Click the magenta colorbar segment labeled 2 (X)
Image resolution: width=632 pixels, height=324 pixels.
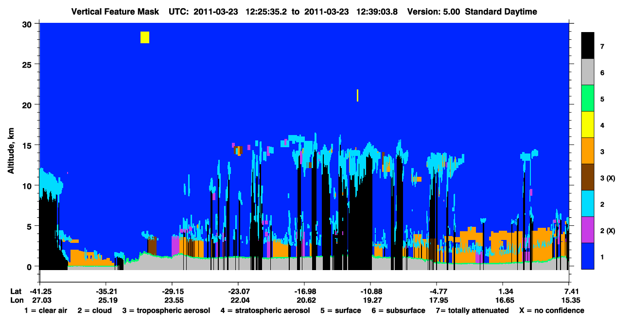588,230
